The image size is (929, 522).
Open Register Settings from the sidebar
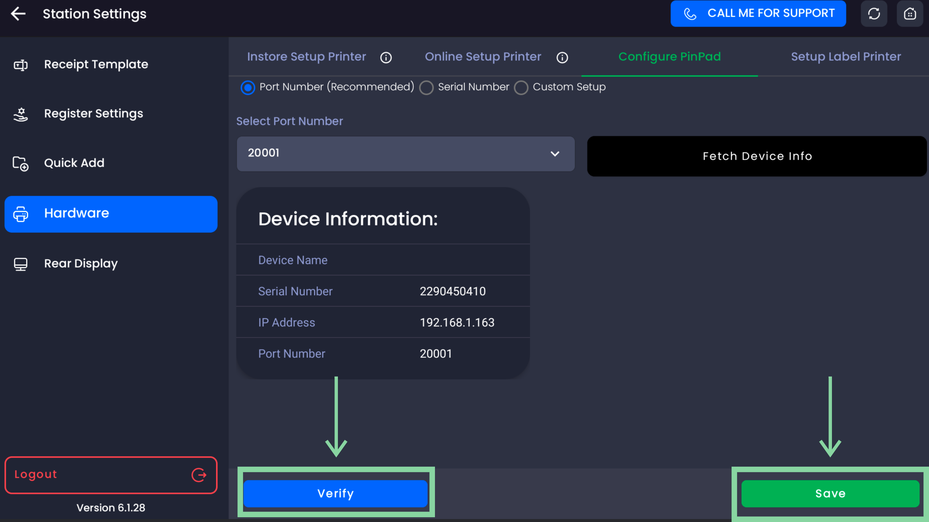pos(93,114)
